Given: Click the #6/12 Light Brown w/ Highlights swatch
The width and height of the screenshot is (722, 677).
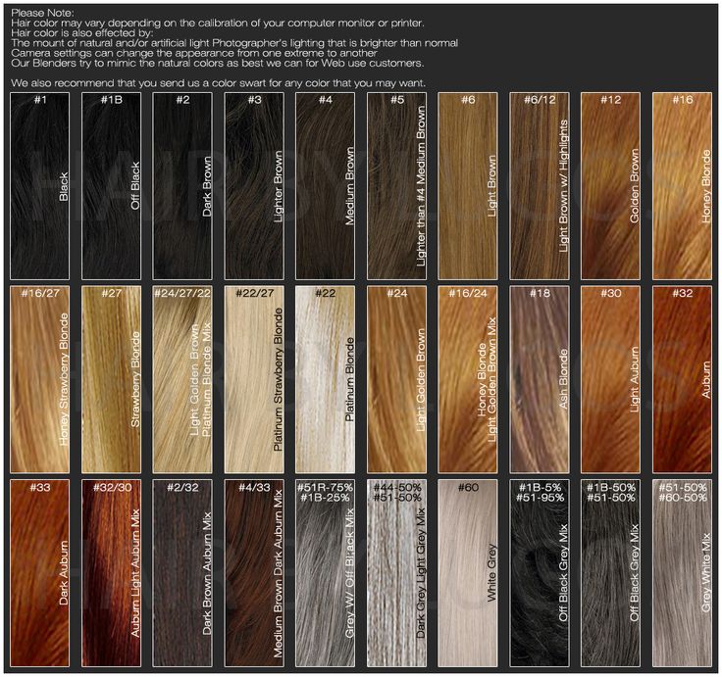Looking at the screenshot, I should point(540,186).
